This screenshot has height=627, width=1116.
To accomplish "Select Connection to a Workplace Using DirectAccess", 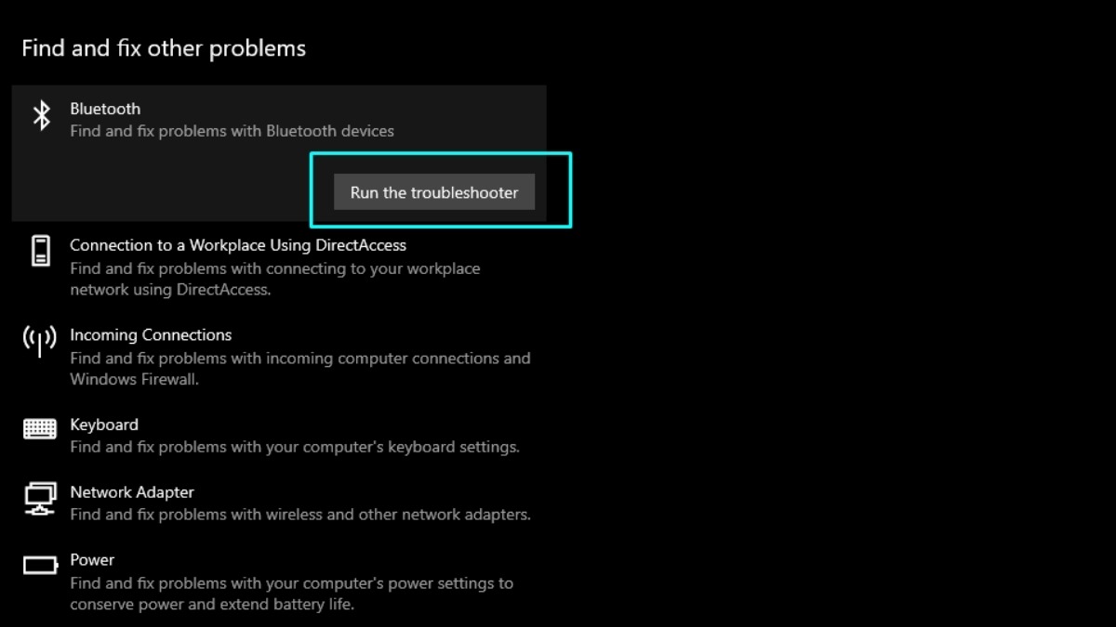I will pos(238,245).
